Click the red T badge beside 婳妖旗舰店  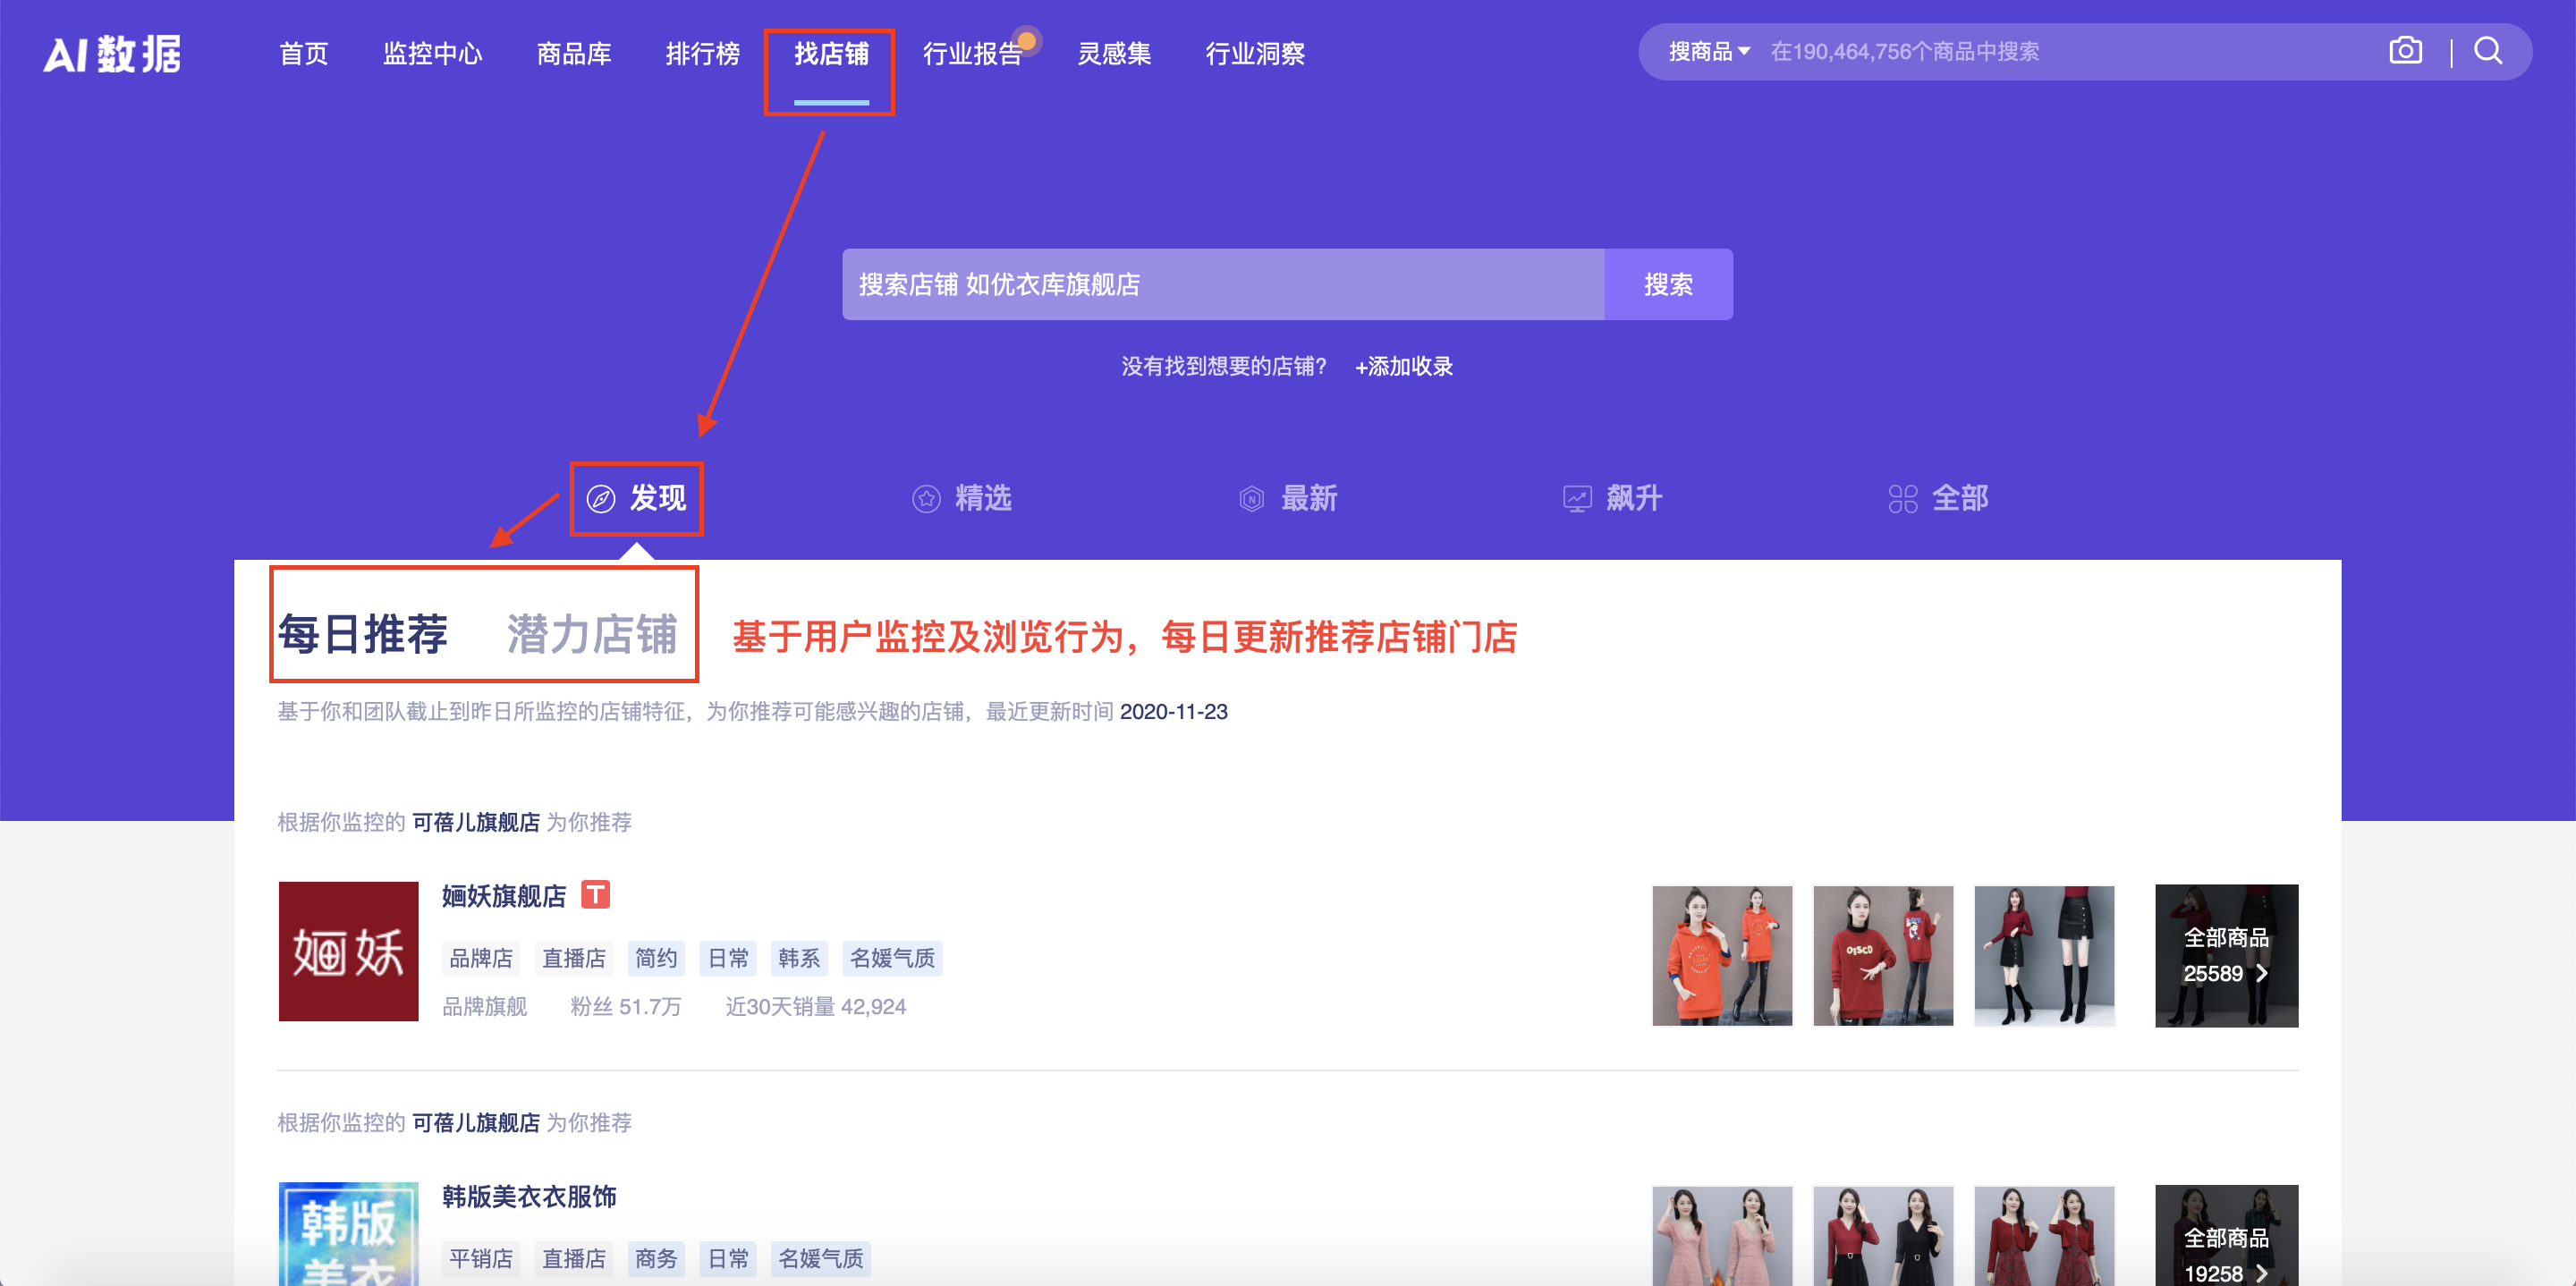[x=597, y=896]
